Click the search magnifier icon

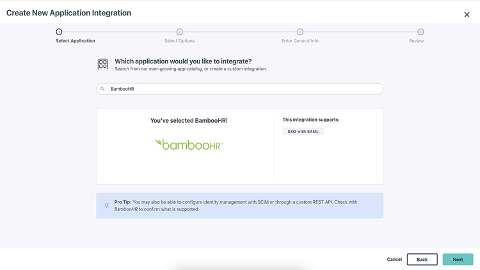coord(102,89)
